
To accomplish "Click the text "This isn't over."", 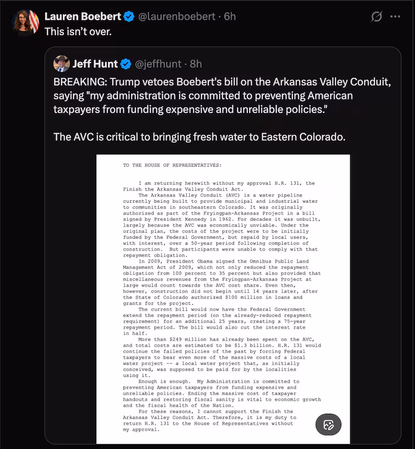I will coord(77,32).
